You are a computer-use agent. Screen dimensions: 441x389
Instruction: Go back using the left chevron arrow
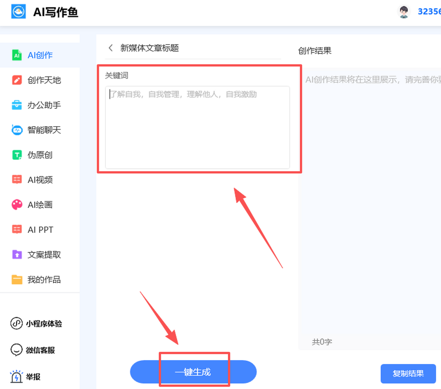click(110, 48)
